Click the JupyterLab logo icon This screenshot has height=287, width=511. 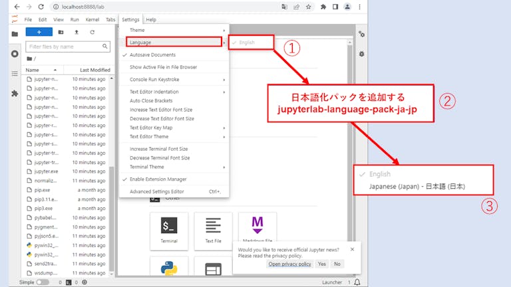pyautogui.click(x=15, y=19)
